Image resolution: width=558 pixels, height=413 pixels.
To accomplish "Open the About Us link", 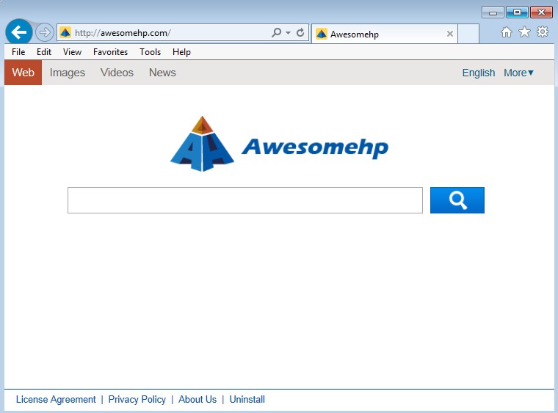I will [x=198, y=400].
